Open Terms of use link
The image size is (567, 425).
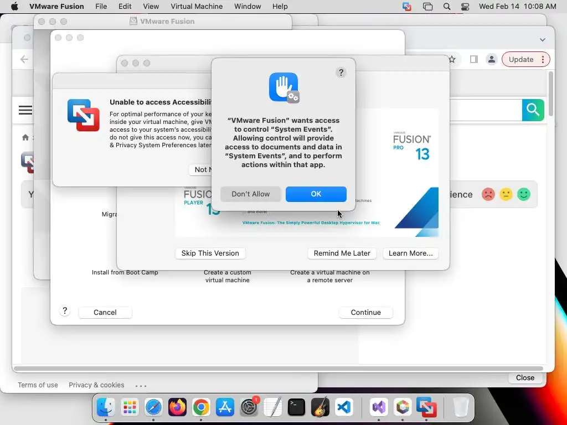point(38,385)
